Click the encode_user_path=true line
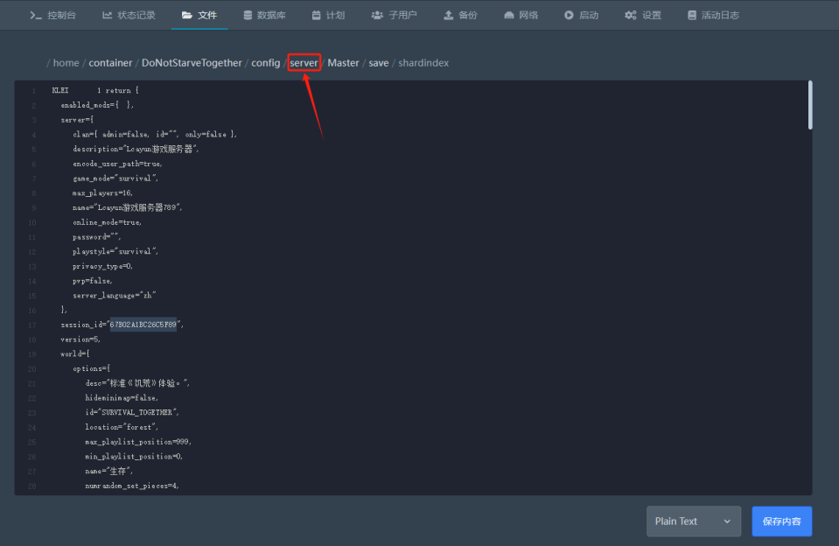This screenshot has width=839, height=546. (x=118, y=164)
